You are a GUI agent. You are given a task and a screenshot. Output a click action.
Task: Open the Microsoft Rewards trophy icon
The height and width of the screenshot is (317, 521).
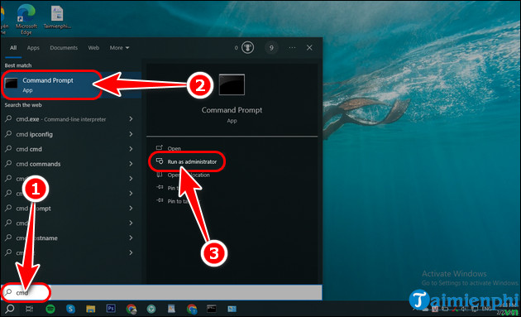point(247,47)
